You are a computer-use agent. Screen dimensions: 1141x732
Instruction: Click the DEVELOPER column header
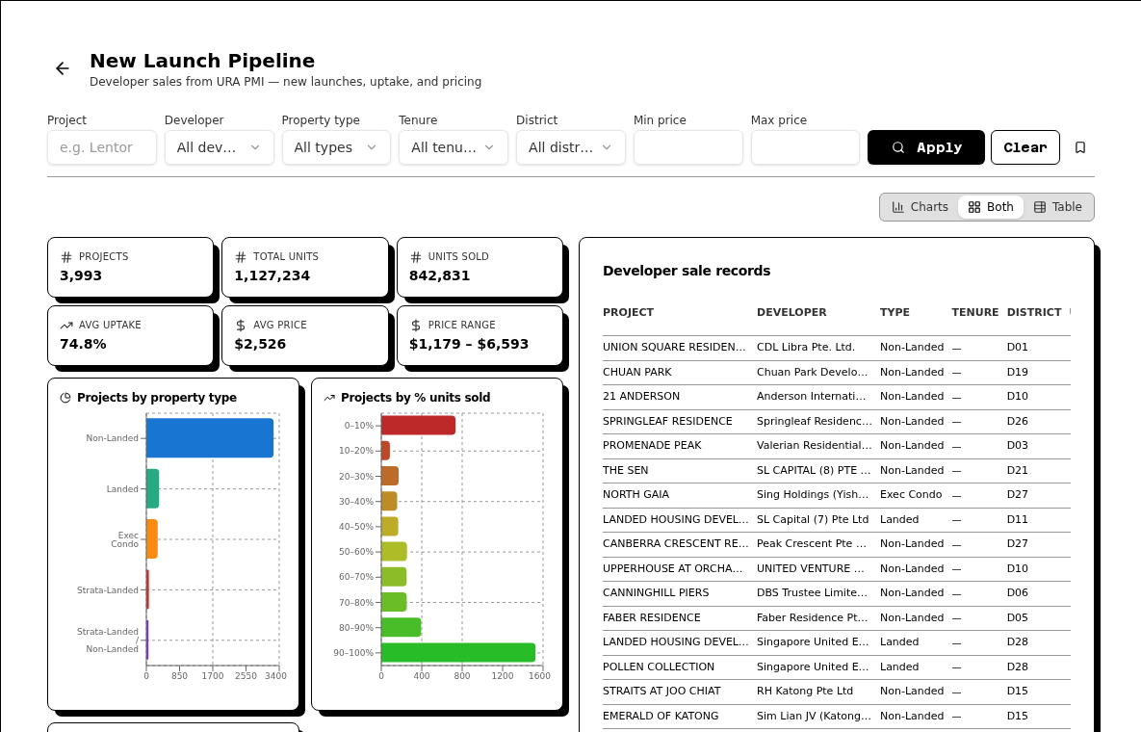791,312
